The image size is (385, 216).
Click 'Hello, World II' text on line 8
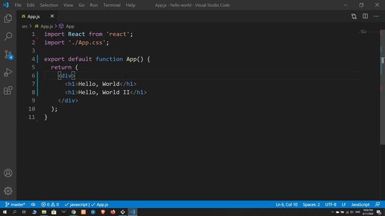[x=104, y=92]
